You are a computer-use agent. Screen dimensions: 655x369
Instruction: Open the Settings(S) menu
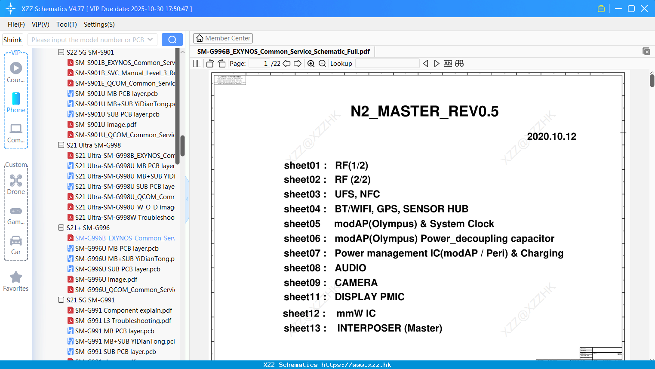(99, 25)
